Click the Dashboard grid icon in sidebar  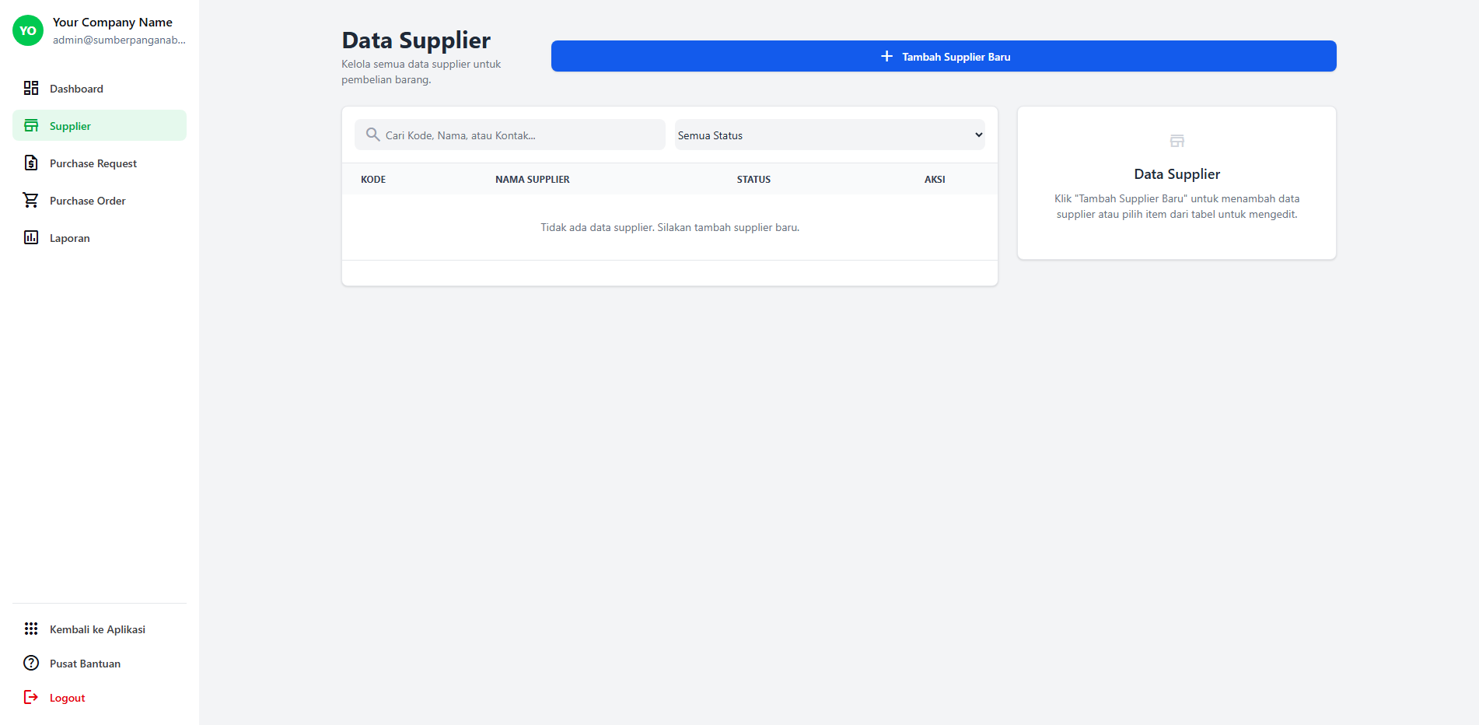tap(31, 88)
